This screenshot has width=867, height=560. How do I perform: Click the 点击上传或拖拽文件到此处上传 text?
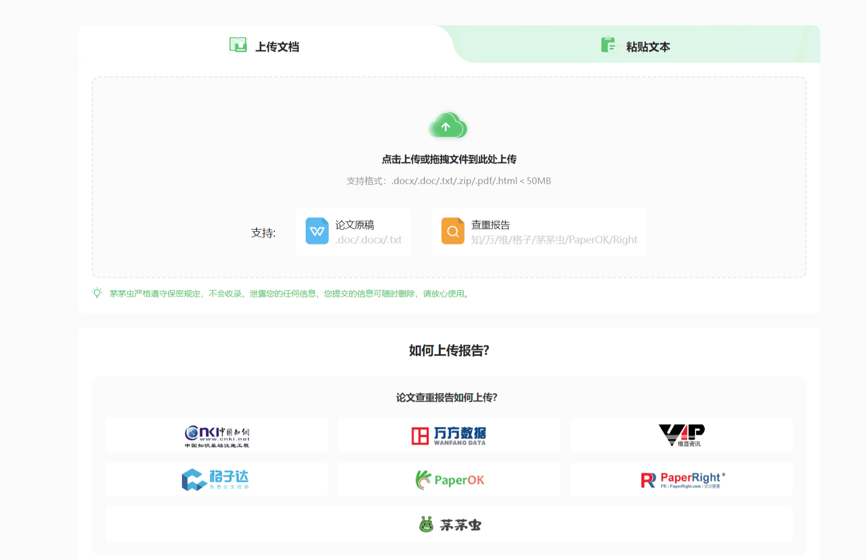449,159
